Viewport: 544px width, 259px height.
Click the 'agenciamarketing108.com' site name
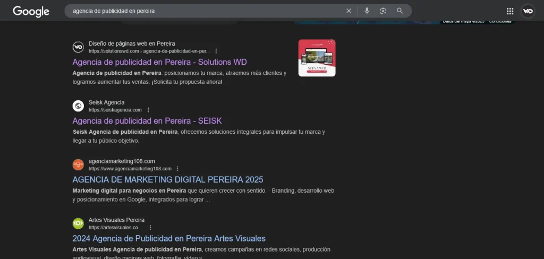tap(122, 161)
